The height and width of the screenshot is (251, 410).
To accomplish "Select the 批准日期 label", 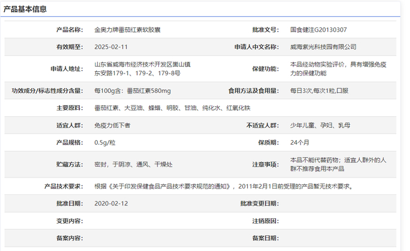I will [70, 204].
